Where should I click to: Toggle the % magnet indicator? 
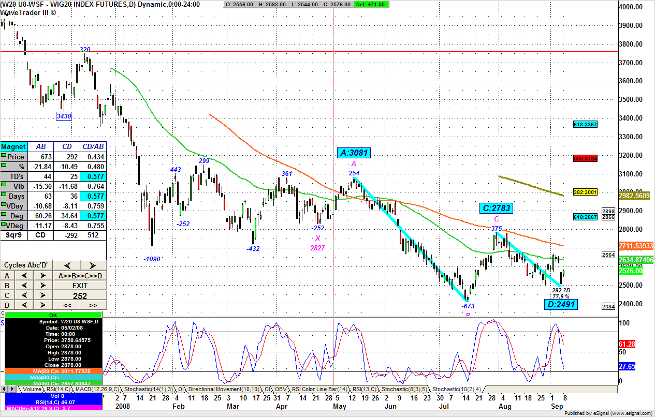pyautogui.click(x=4, y=165)
